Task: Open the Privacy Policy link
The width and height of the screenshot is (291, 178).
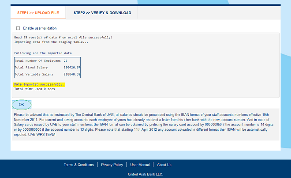Action: tap(112, 165)
